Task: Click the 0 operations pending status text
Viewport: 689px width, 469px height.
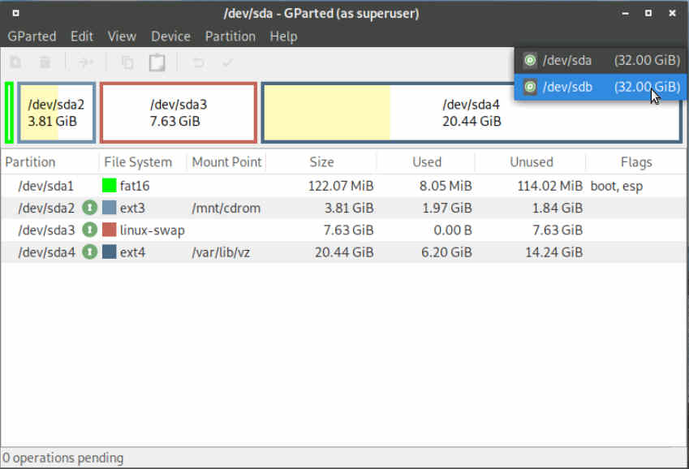Action: point(62,458)
